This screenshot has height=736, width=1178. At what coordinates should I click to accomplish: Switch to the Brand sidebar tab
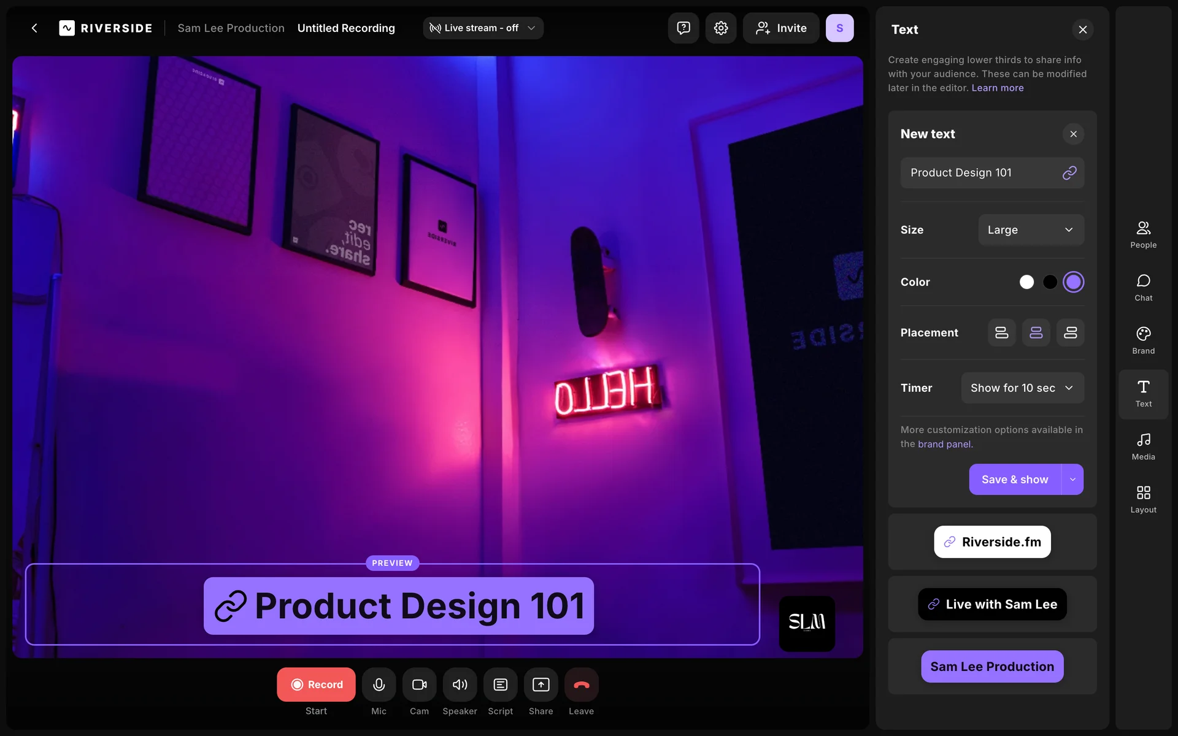tap(1143, 340)
